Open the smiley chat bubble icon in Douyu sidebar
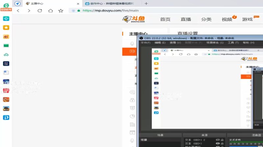The image size is (263, 147). [132, 92]
